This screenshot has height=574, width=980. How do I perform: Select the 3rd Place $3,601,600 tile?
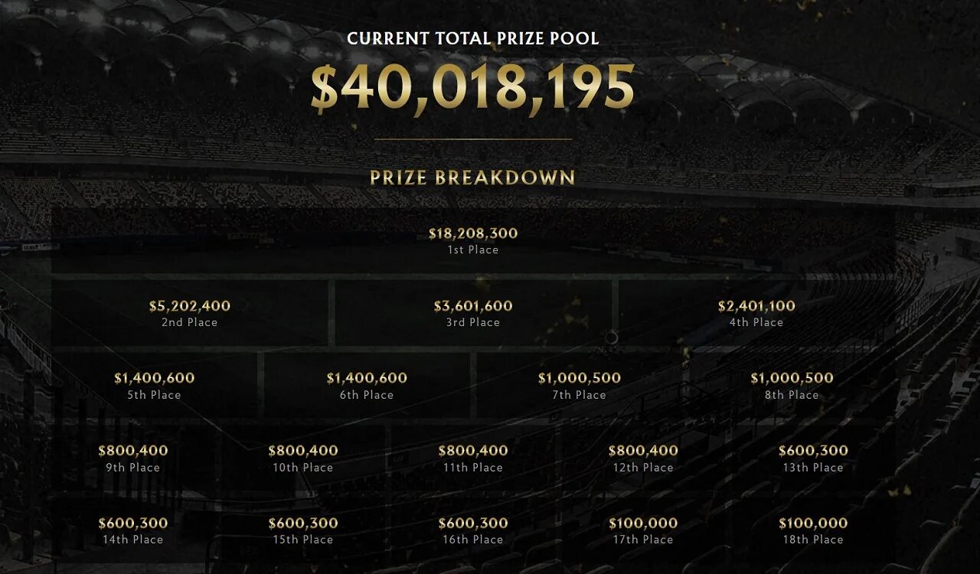(x=473, y=313)
